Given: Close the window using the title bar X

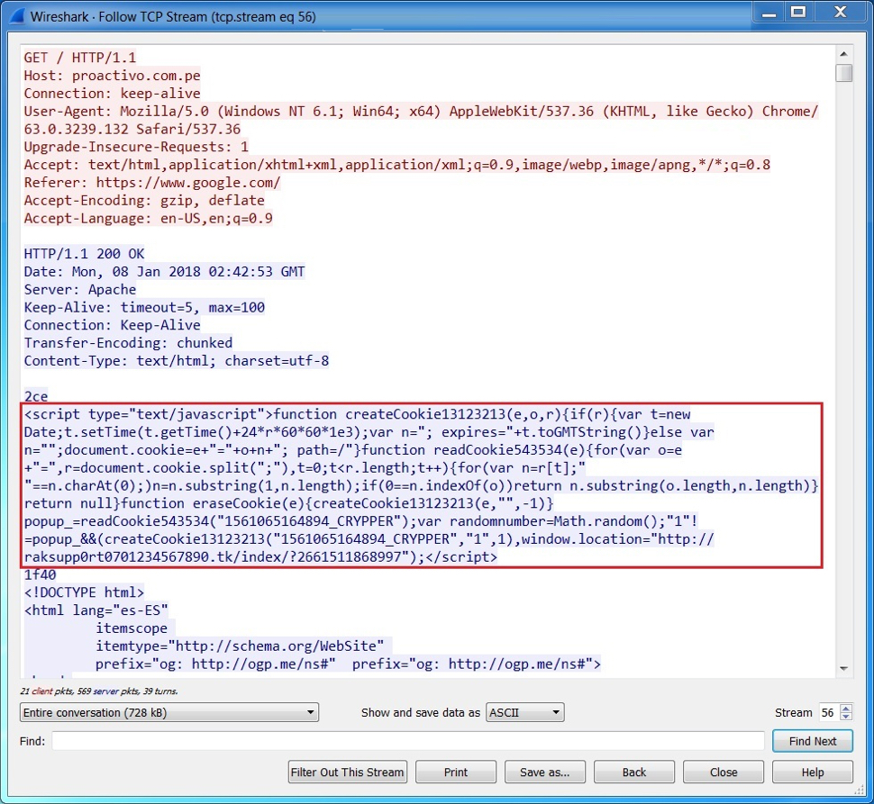Looking at the screenshot, I should (840, 13).
